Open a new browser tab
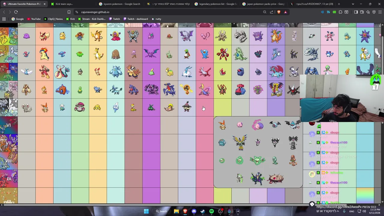The height and width of the screenshot is (216, 384). [339, 4]
